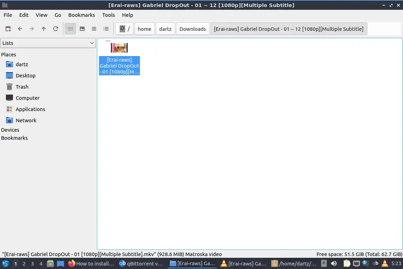Open the volume control tray icon

(x=334, y=264)
